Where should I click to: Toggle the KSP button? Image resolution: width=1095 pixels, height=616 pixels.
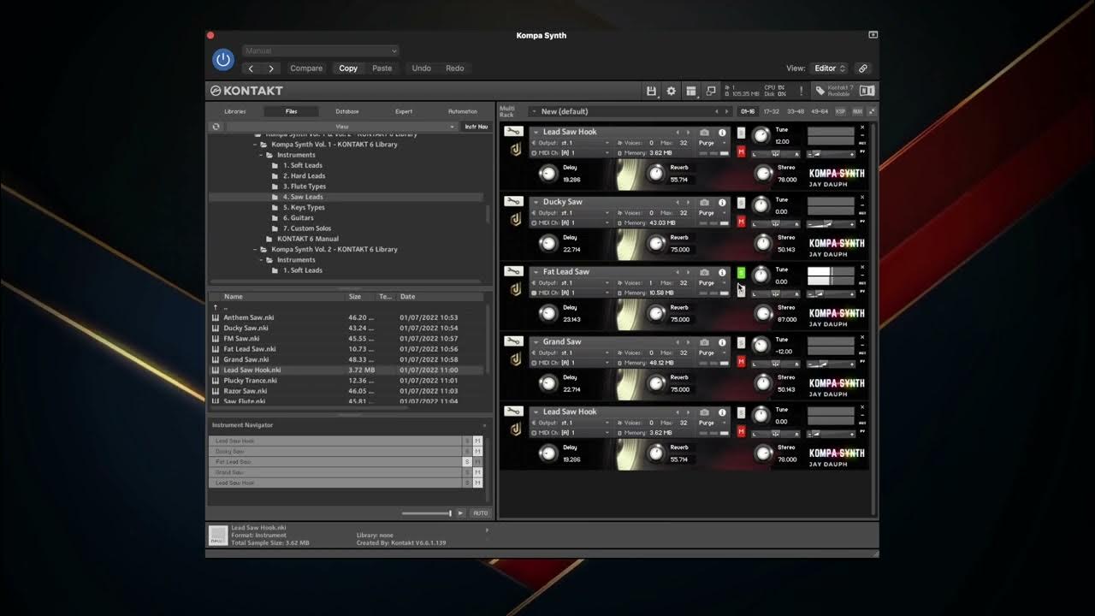pos(841,111)
